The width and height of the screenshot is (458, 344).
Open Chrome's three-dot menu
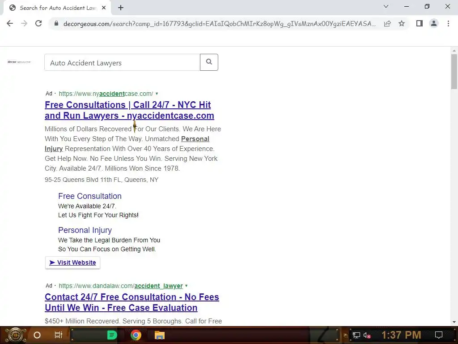pos(448,23)
